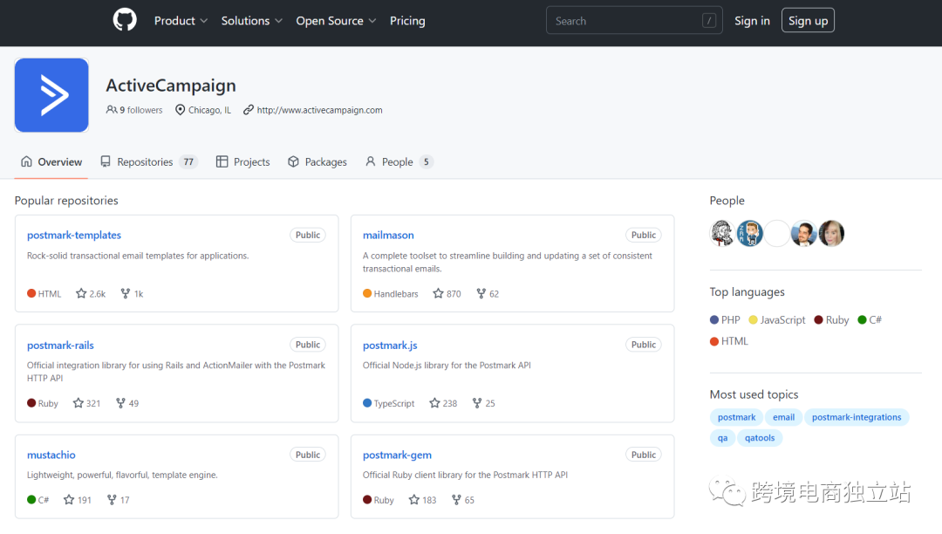Switch to the People tab
The height and width of the screenshot is (534, 942).
coord(399,161)
